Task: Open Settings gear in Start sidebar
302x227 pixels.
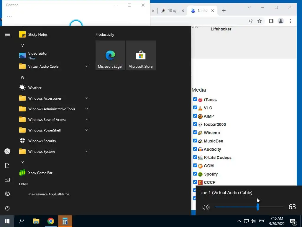Action: 7,194
